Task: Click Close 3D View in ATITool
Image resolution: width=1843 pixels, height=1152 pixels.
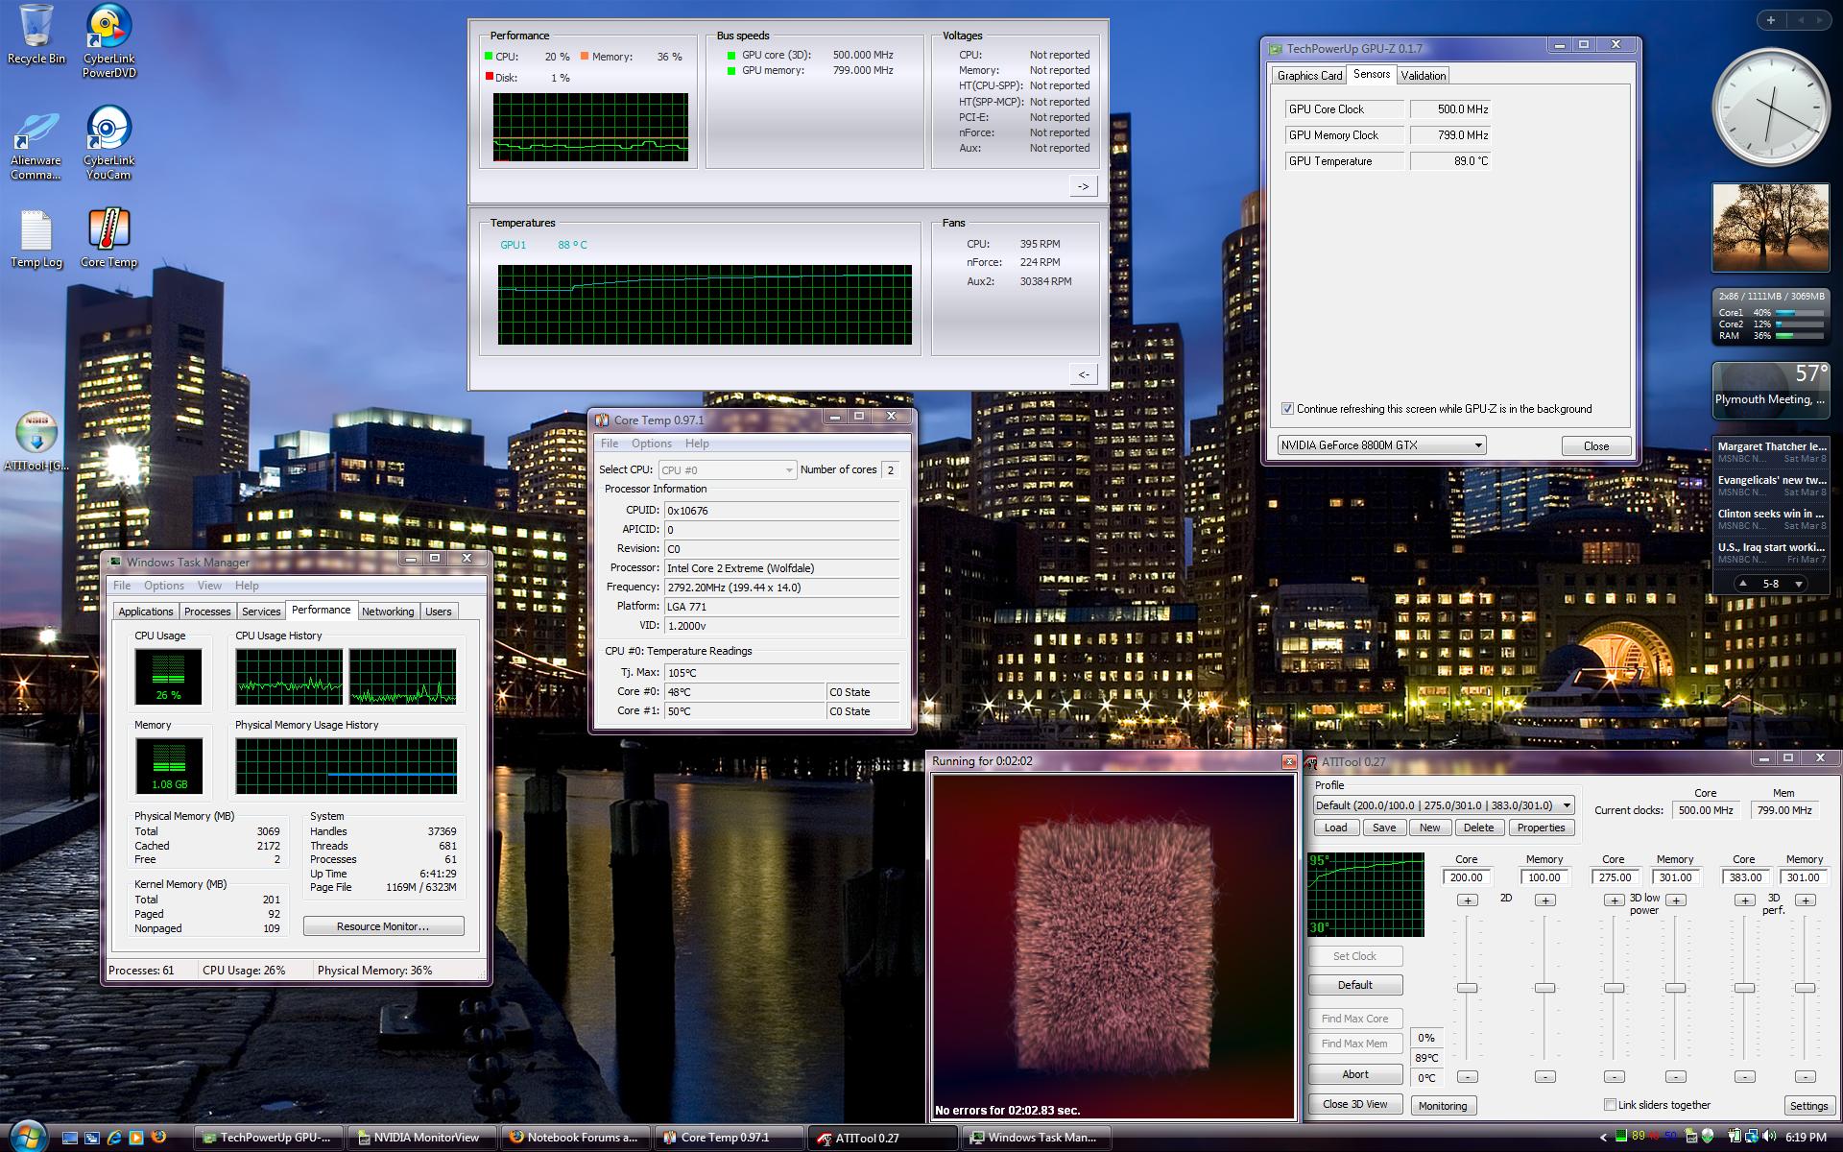Action: [1355, 1104]
